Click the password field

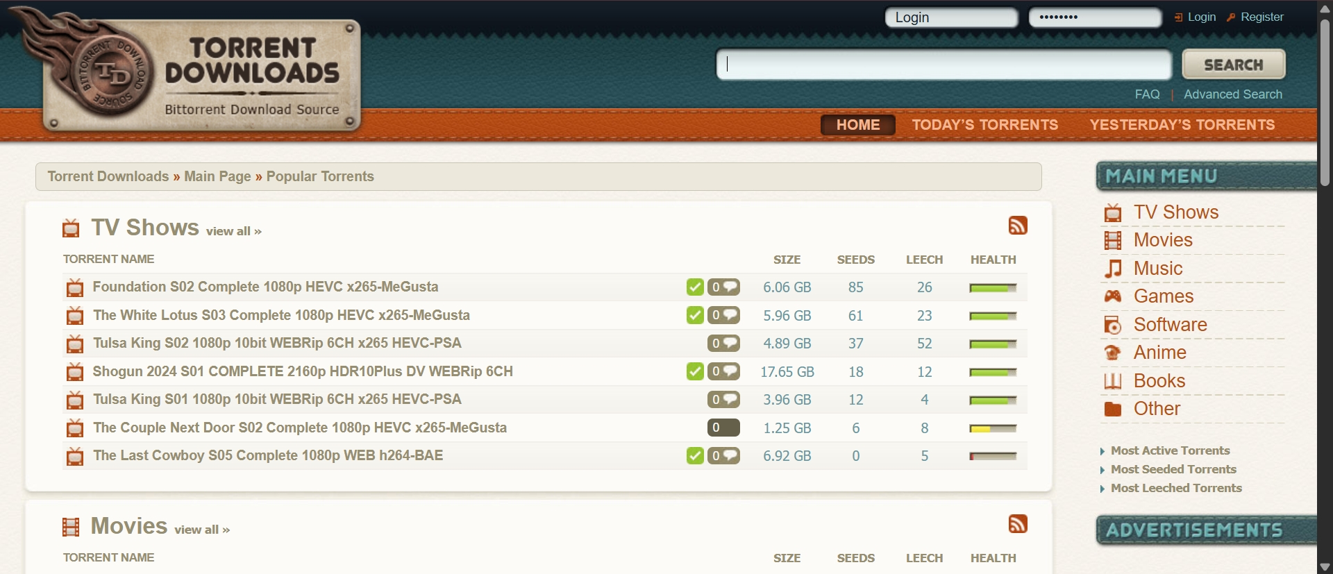pyautogui.click(x=1095, y=17)
